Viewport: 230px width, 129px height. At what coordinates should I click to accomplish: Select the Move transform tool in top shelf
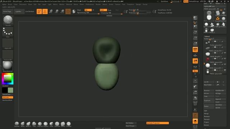click(x=51, y=11)
